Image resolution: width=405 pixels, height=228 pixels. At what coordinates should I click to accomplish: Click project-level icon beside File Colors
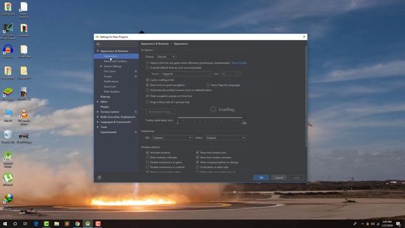coord(135,72)
